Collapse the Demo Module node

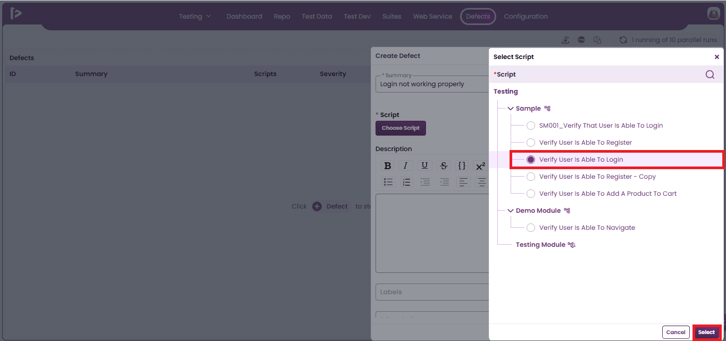tap(511, 211)
